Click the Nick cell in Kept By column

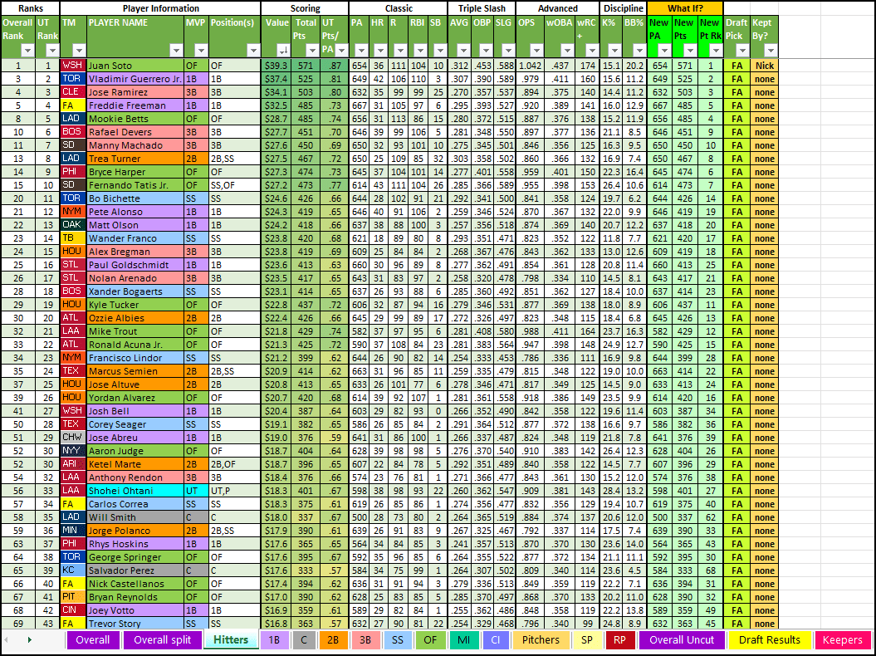pos(764,66)
